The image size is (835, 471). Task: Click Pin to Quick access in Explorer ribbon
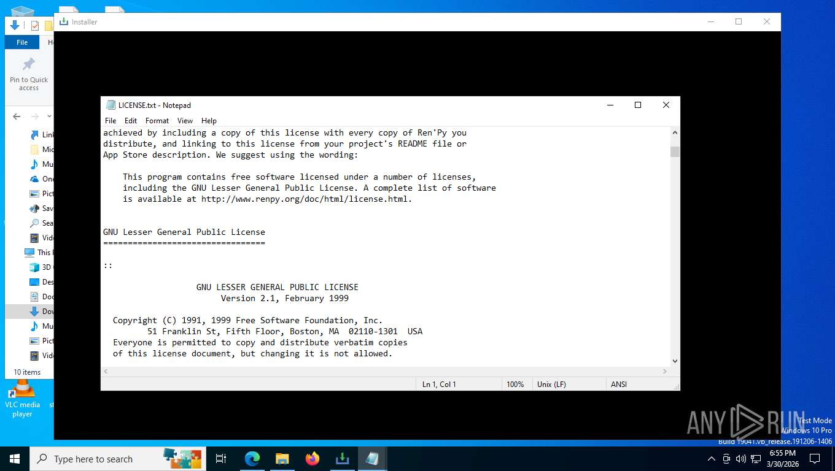coord(29,74)
